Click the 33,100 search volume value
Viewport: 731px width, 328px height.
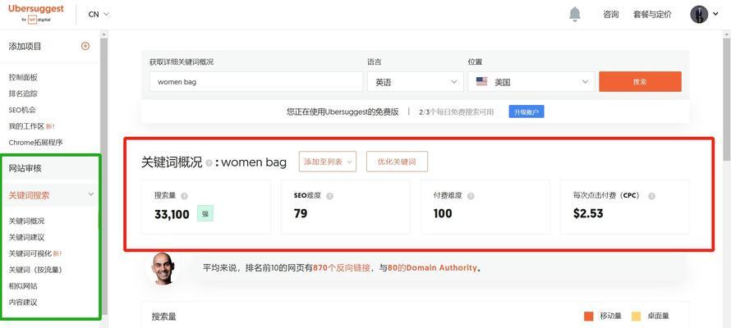(172, 214)
